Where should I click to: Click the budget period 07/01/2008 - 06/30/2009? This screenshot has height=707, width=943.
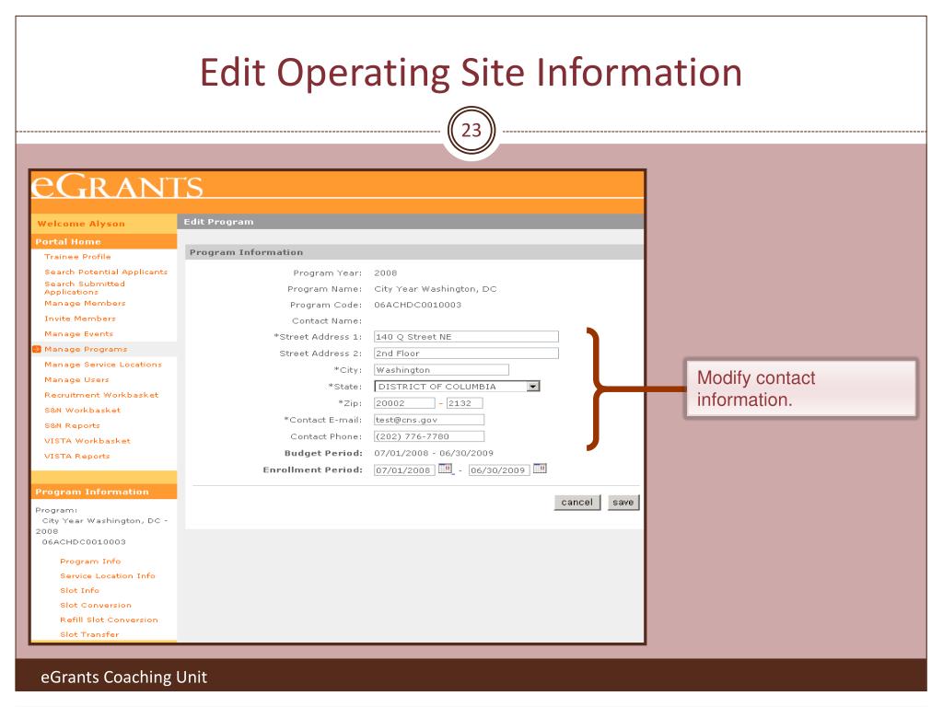[434, 453]
